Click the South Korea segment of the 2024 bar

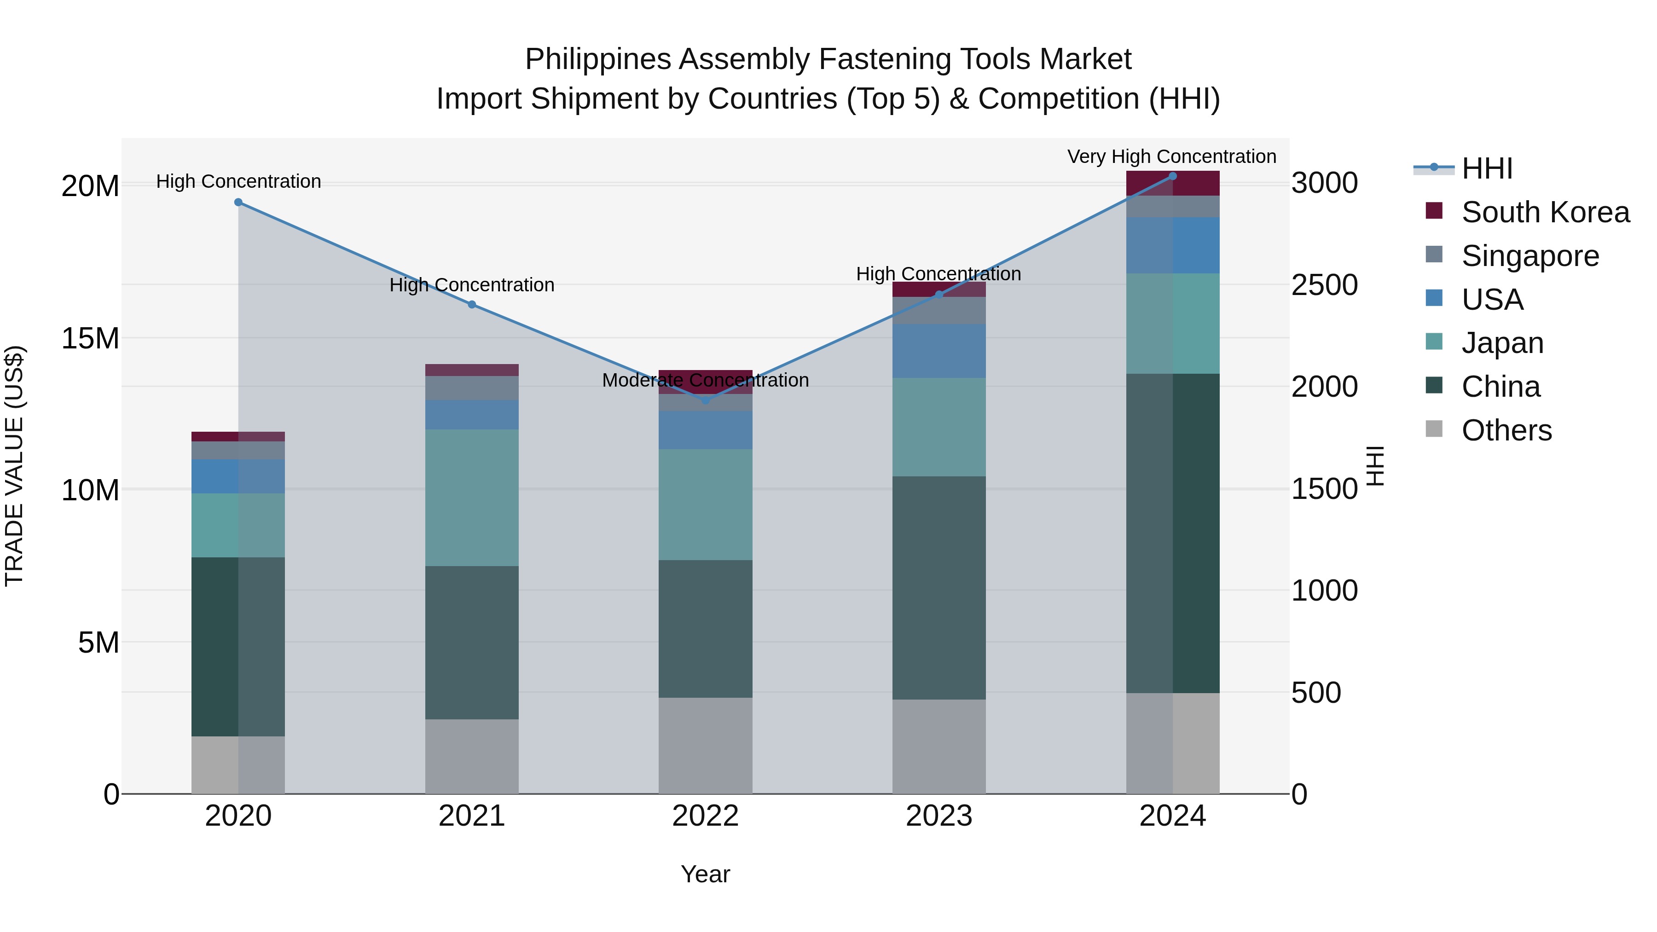point(1172,183)
